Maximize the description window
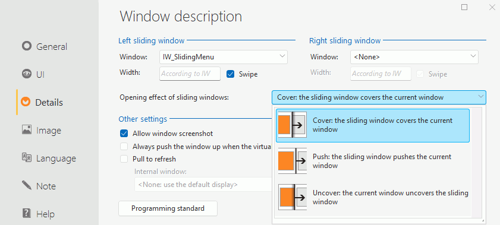 [x=464, y=7]
